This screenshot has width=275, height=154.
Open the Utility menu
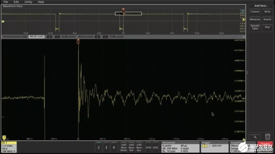[28, 2]
